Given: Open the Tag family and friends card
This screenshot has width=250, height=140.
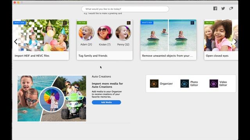Looking at the screenshot, I should point(105,40).
